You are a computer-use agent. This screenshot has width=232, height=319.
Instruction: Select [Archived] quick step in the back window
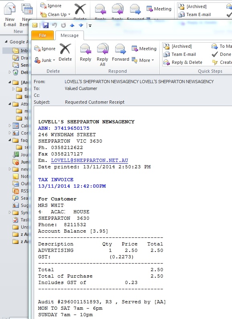point(193,6)
